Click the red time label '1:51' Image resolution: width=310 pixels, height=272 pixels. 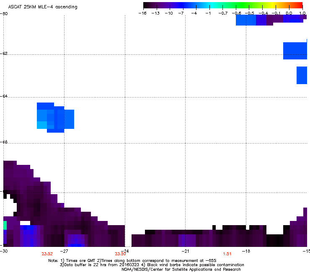click(x=227, y=254)
